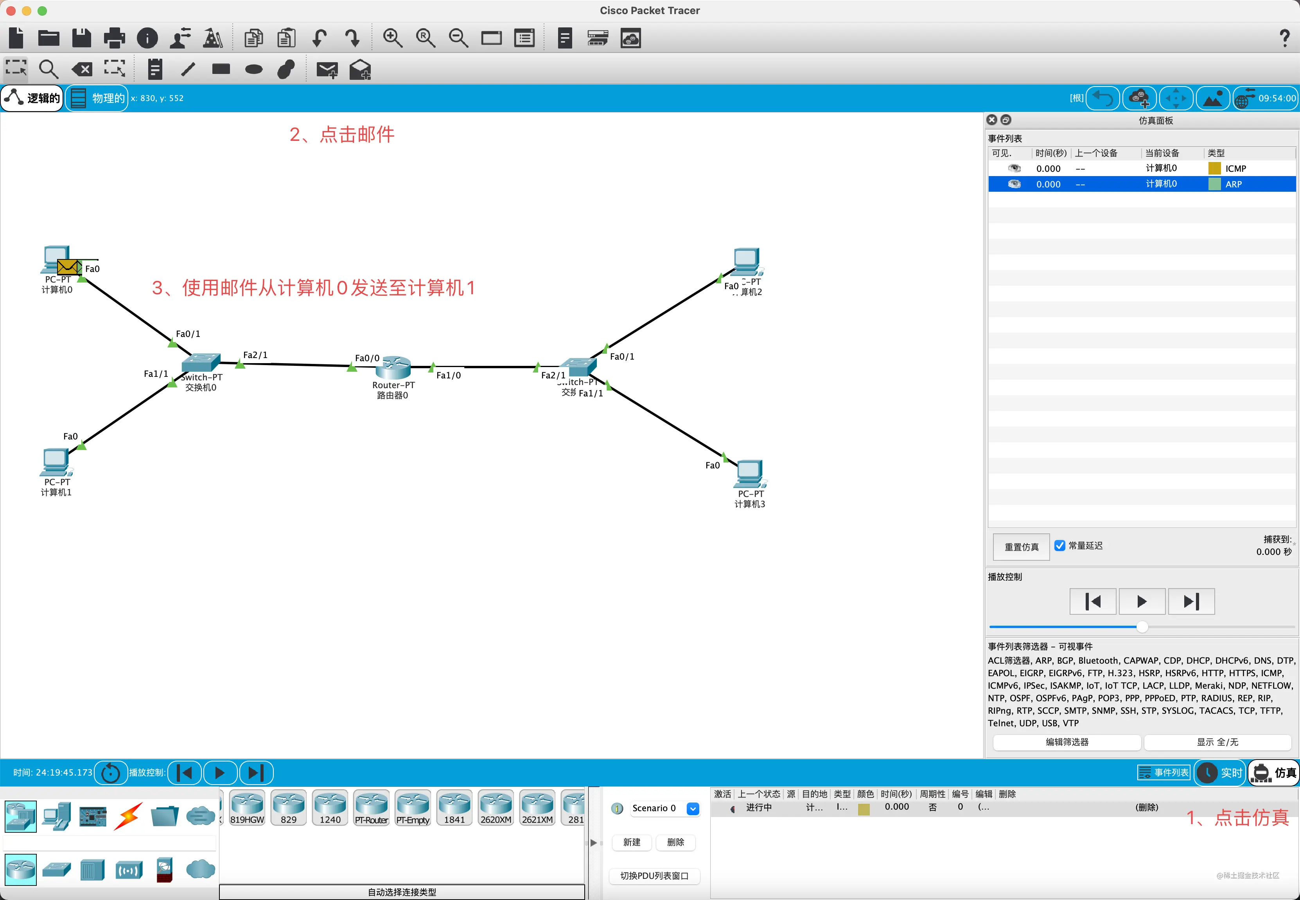The height and width of the screenshot is (900, 1300).
Task: Click 删除 to delete the scenario
Action: point(675,842)
